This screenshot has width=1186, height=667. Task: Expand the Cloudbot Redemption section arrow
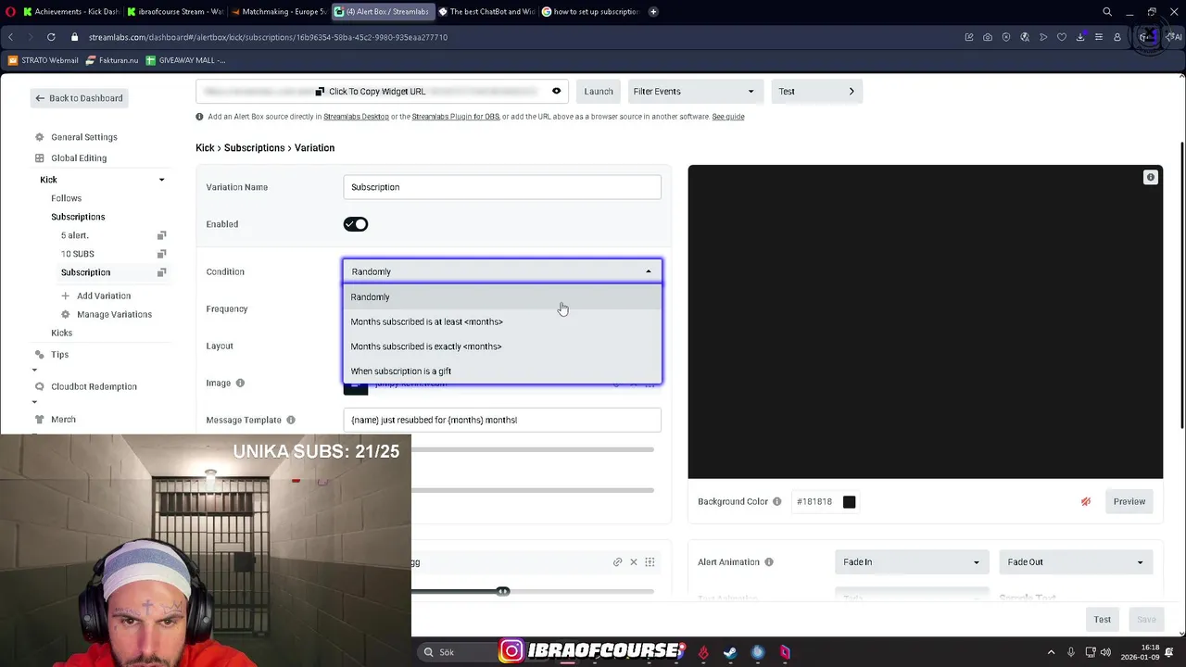pos(34,402)
